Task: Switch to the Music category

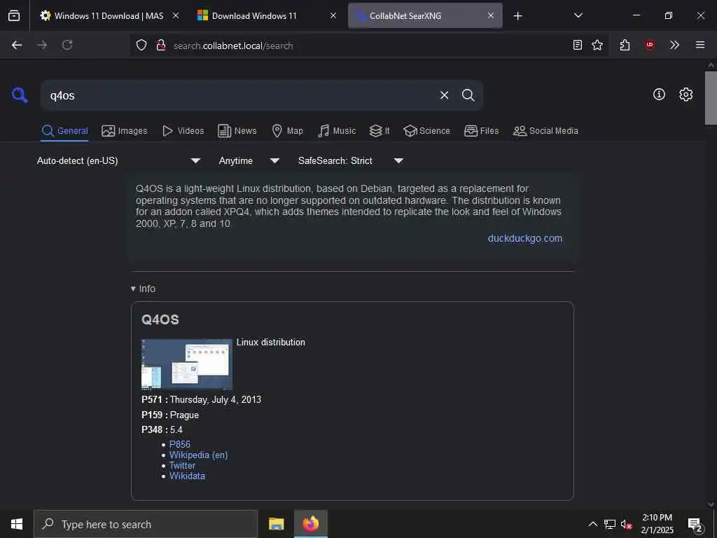Action: tap(337, 131)
